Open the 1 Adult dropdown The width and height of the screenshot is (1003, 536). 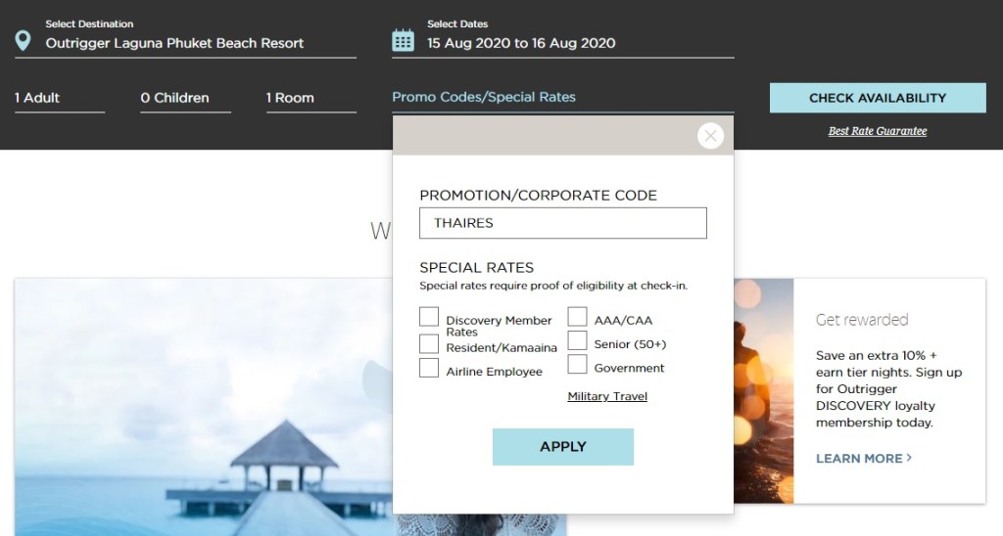tap(59, 98)
